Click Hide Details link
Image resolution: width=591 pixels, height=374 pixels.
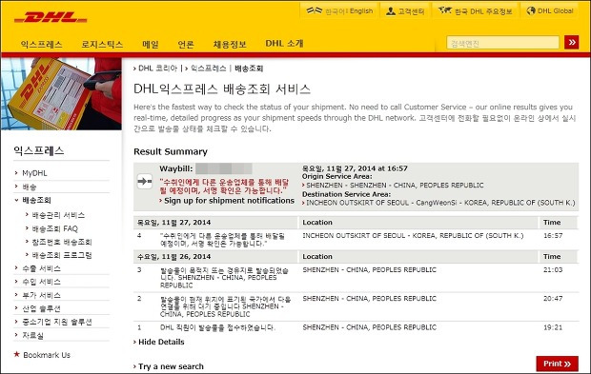(x=161, y=342)
